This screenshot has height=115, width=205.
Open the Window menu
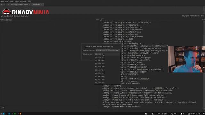(x=23, y=1)
